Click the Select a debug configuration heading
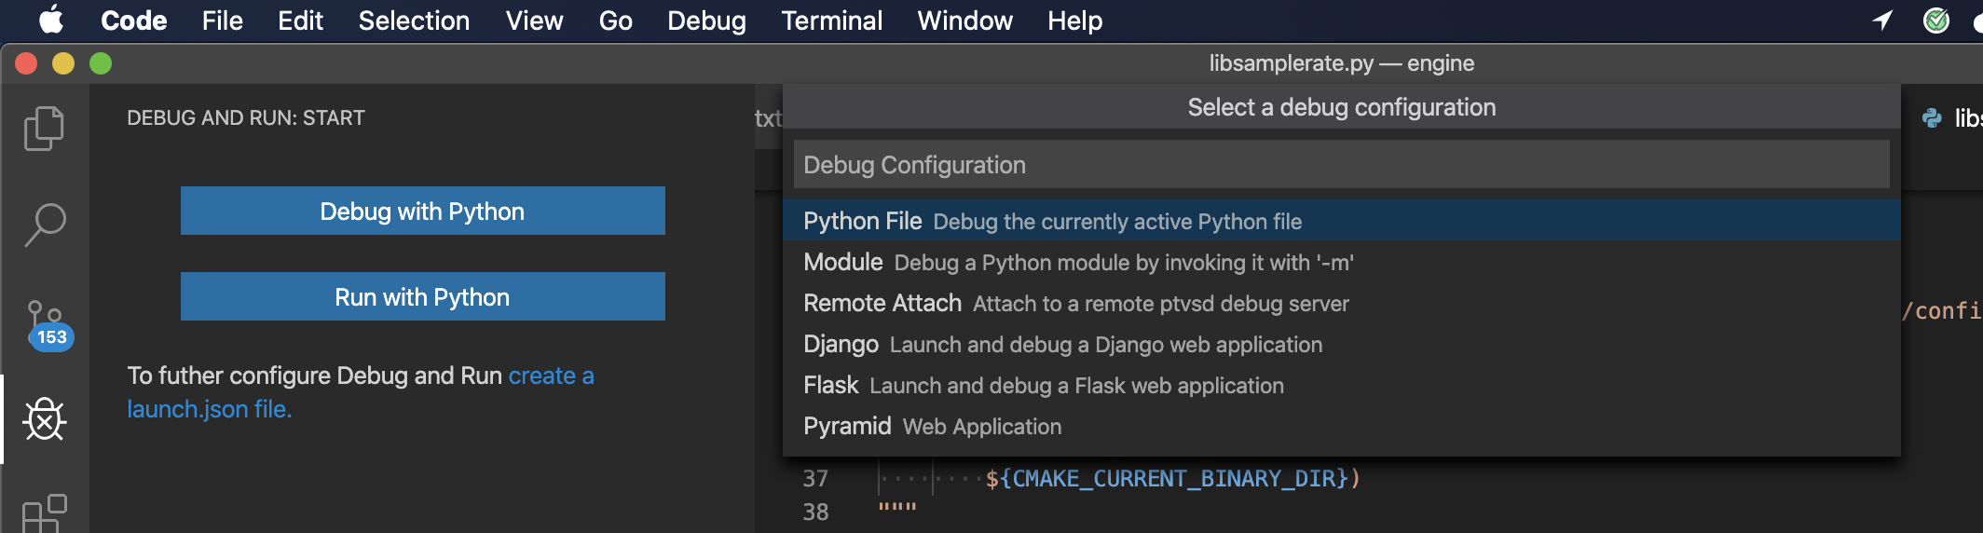The image size is (1983, 533). click(x=1341, y=107)
